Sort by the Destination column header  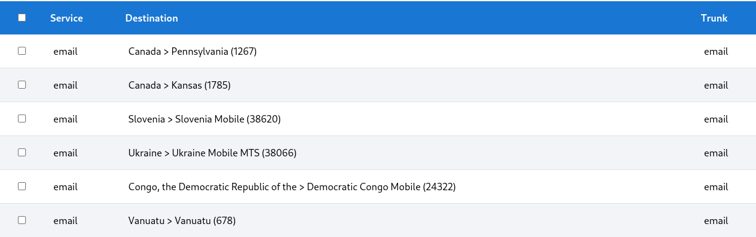coord(152,18)
